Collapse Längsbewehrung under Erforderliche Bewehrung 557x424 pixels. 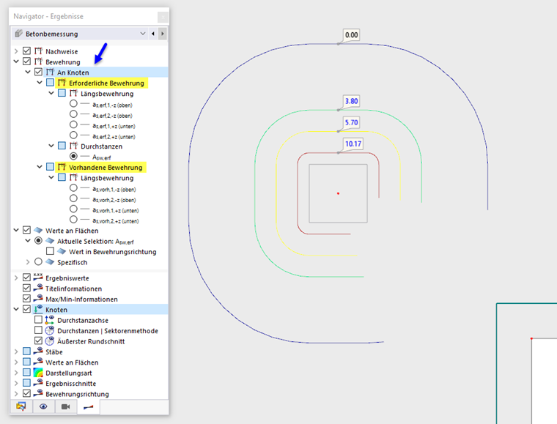[x=51, y=93]
